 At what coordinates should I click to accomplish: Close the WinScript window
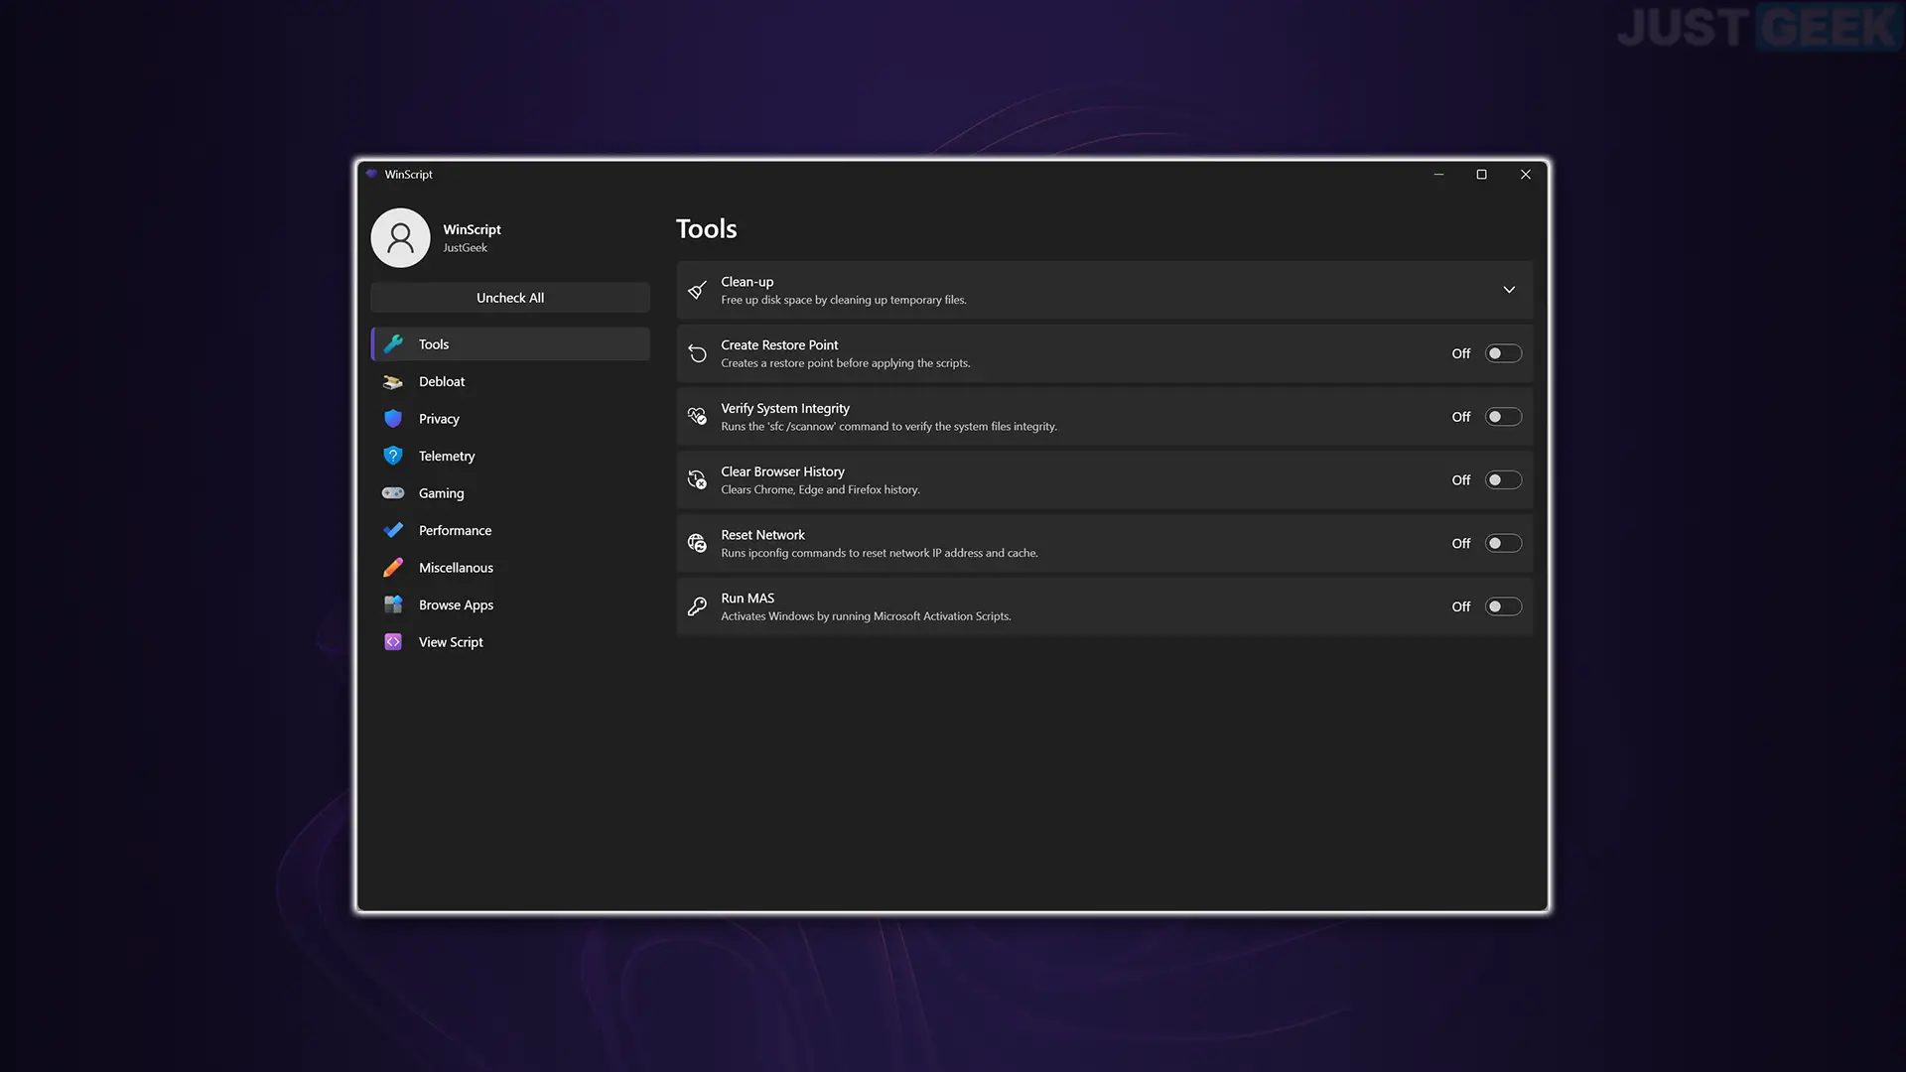1526,175
